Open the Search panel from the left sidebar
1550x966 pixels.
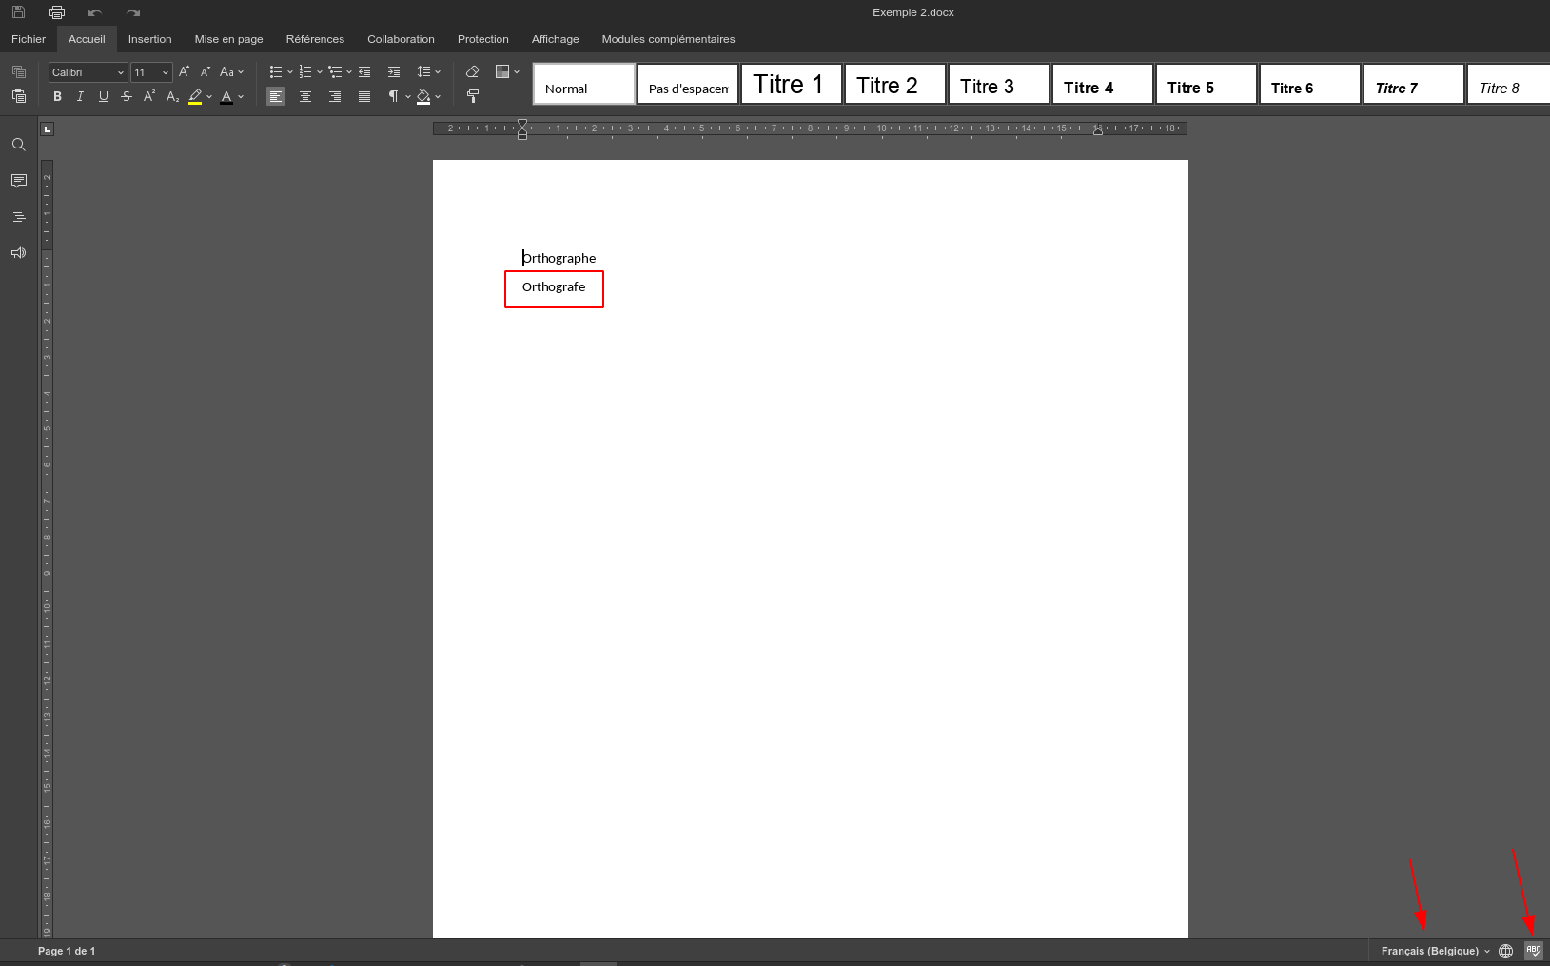(18, 145)
